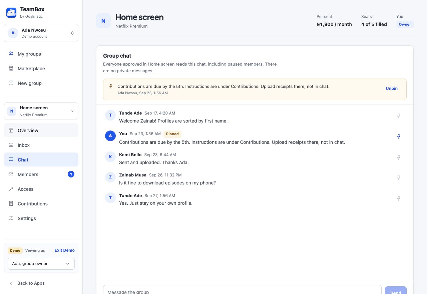Pin Tunde Ade's Welcome Zainab message

[398, 116]
